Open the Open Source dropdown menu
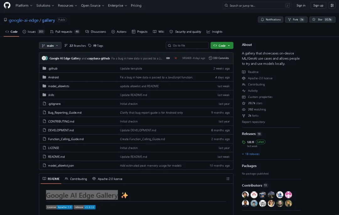Image resolution: width=339 pixels, height=215 pixels. tap(93, 6)
